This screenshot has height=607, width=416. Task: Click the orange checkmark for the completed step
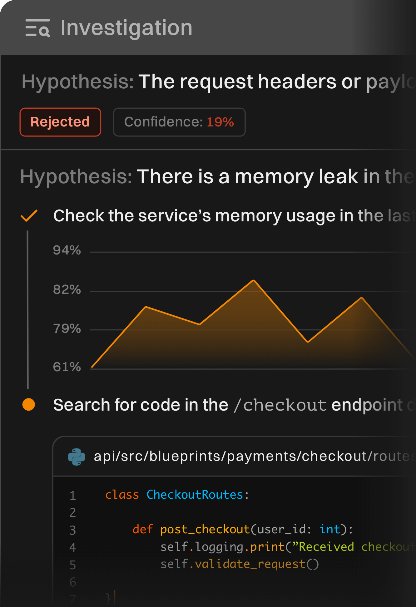point(29,216)
